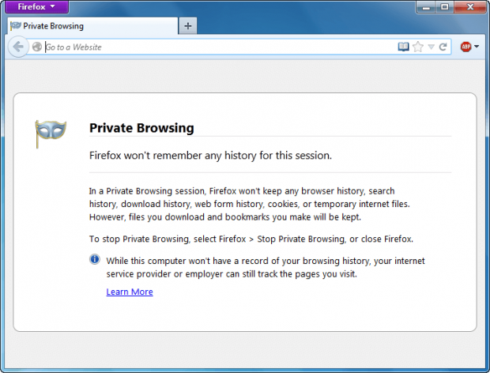The width and height of the screenshot is (490, 373).
Task: Click the open book icon in address bar
Action: [x=404, y=47]
